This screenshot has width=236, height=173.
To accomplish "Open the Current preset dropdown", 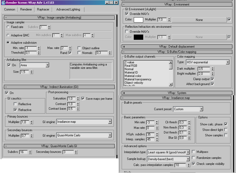I will 188,109.
